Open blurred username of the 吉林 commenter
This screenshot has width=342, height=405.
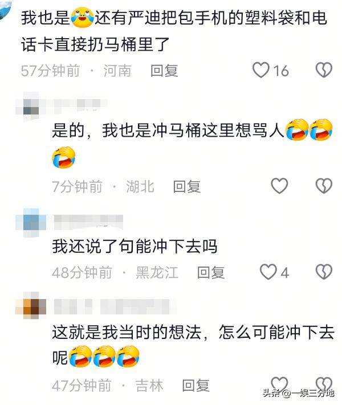click(115, 306)
